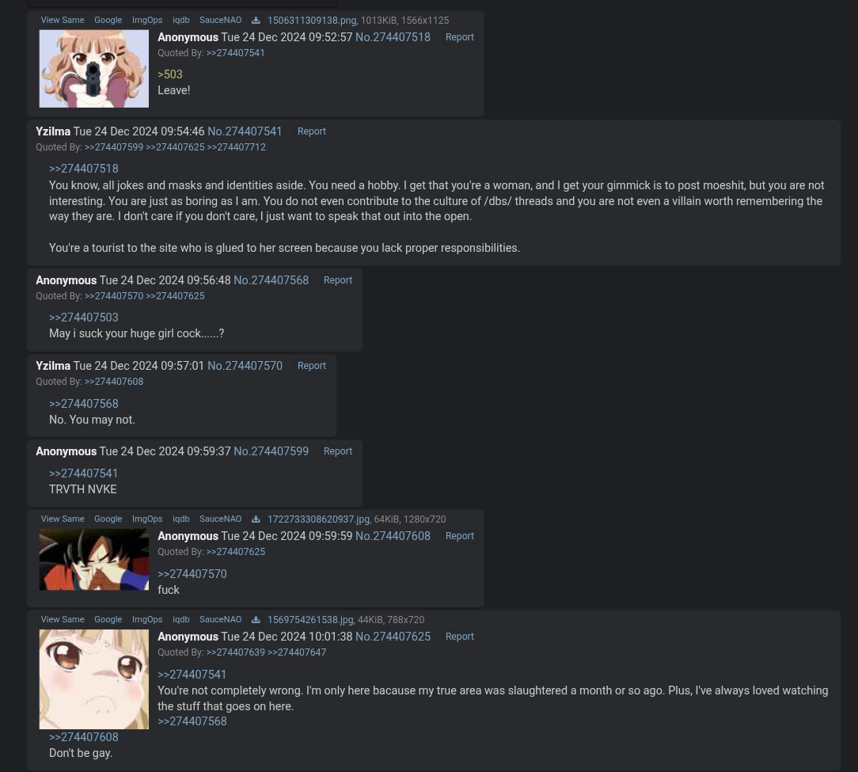Click SauceNAO for 1722733308620937.jpg
The image size is (858, 772).
221,519
